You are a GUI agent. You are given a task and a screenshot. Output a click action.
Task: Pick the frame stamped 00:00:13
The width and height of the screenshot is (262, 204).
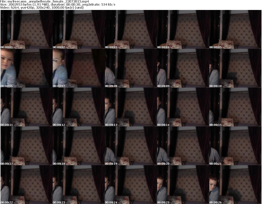tap(131, 107)
